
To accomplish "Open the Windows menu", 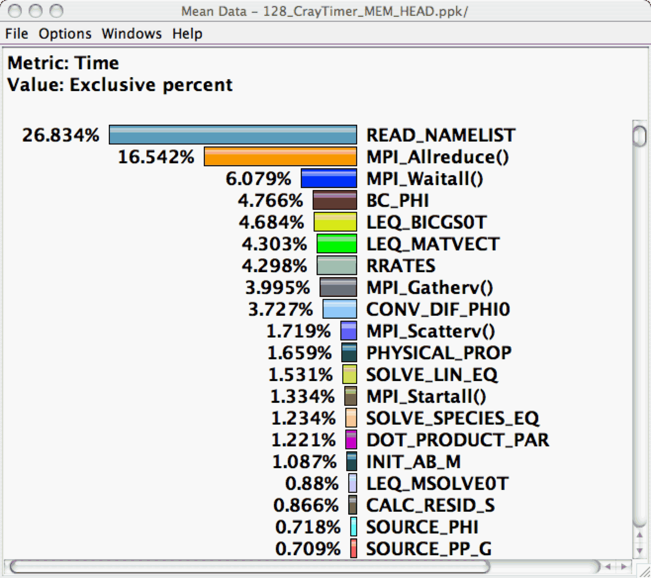I will click(132, 34).
